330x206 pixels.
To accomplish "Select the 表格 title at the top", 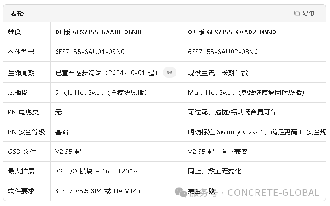I will pos(17,13).
